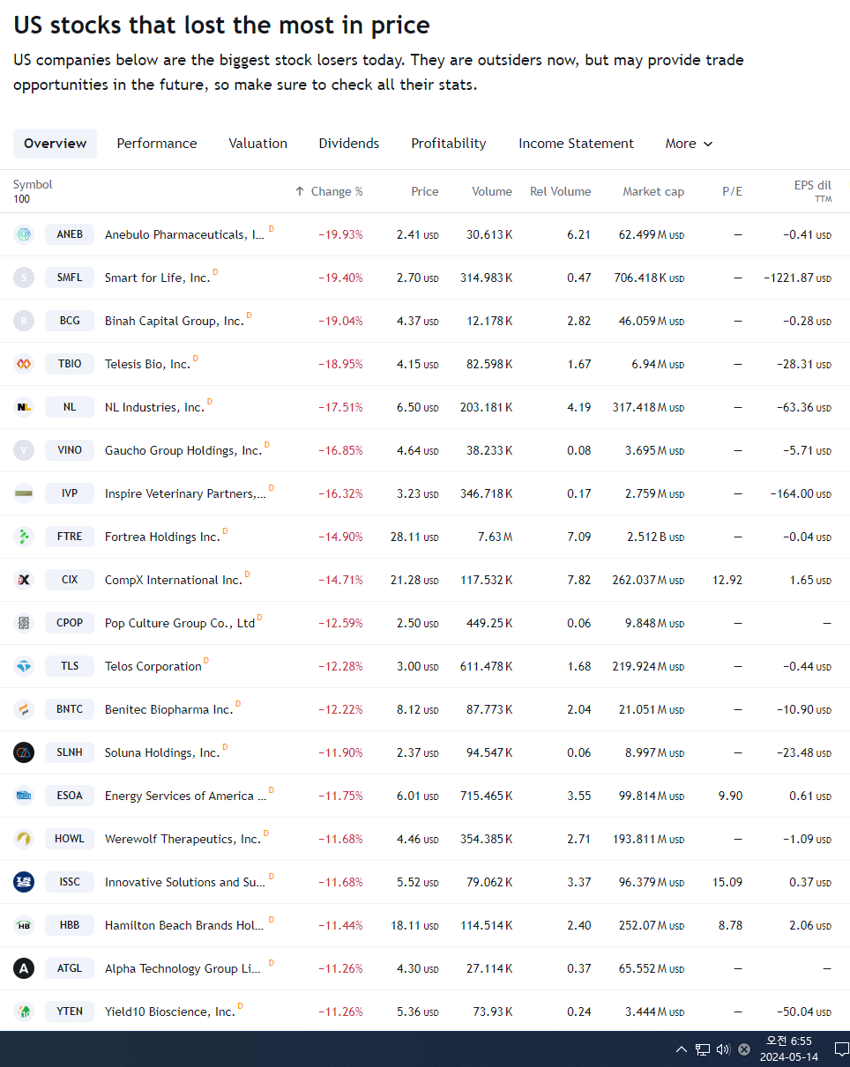This screenshot has height=1067, width=850.
Task: Click the tray icon left of the clock
Action: click(744, 1048)
